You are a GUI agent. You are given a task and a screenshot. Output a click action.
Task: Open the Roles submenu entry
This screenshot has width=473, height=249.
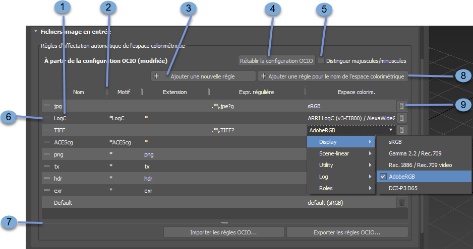click(x=341, y=188)
